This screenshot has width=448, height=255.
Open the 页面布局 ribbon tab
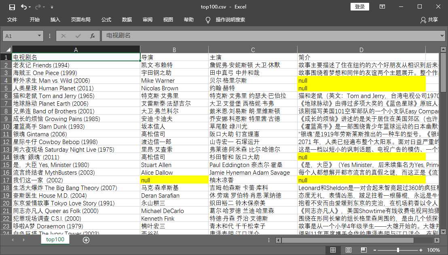(x=81, y=20)
